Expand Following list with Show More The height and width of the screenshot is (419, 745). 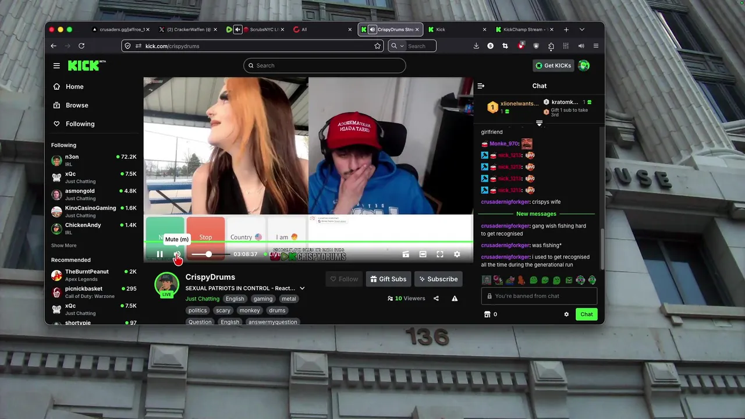coord(63,246)
